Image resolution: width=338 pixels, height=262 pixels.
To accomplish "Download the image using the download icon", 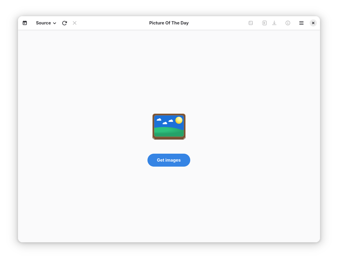I will [x=274, y=23].
